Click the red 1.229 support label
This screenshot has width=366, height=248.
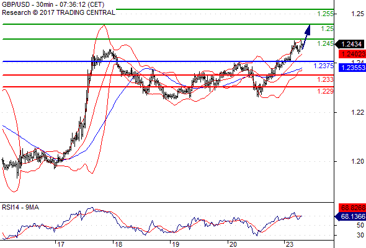click(326, 91)
